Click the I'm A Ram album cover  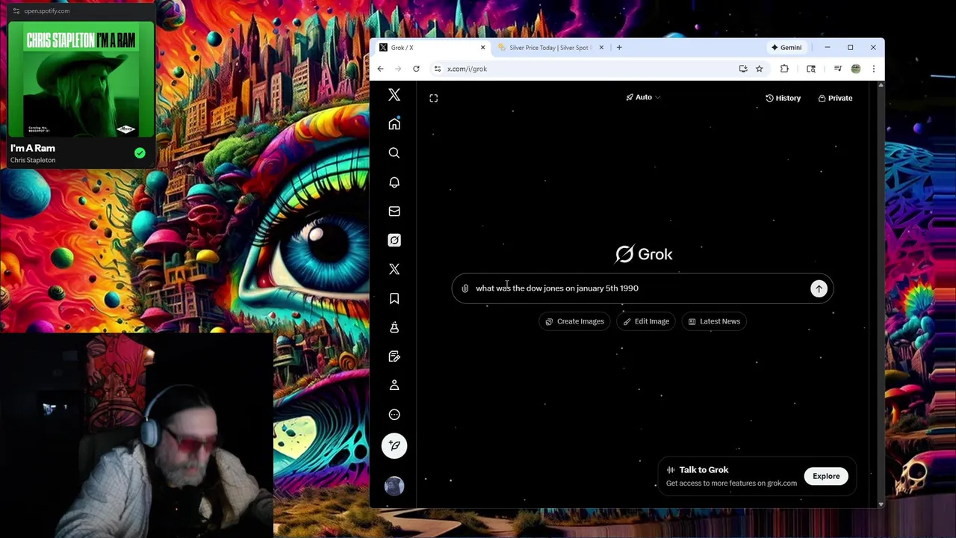(x=81, y=79)
